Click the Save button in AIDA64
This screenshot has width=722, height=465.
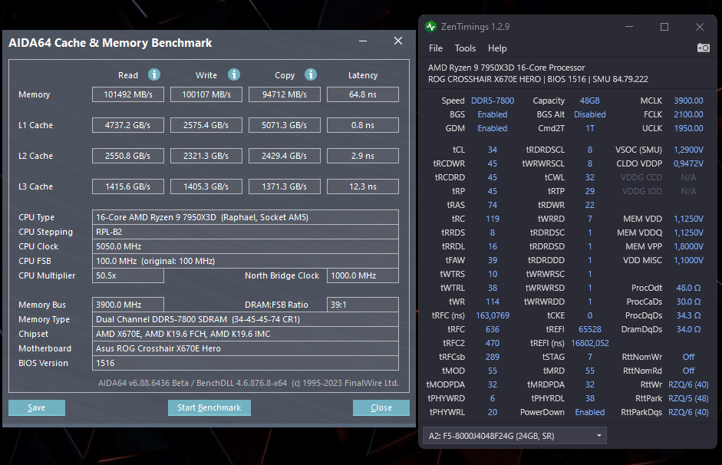(37, 407)
